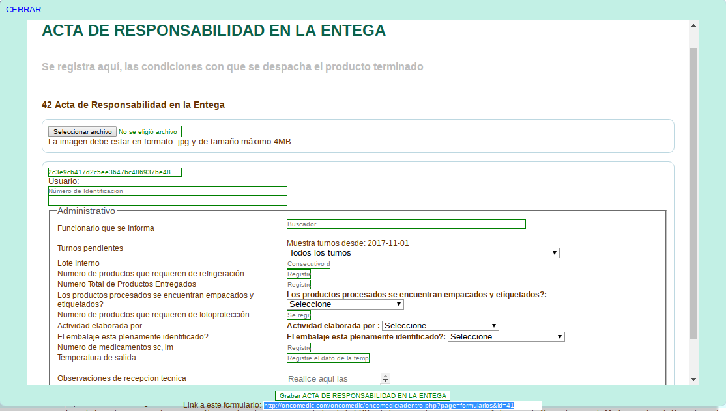Open the Actividad elaborada por dropdown
The width and height of the screenshot is (726, 411).
coord(441,326)
